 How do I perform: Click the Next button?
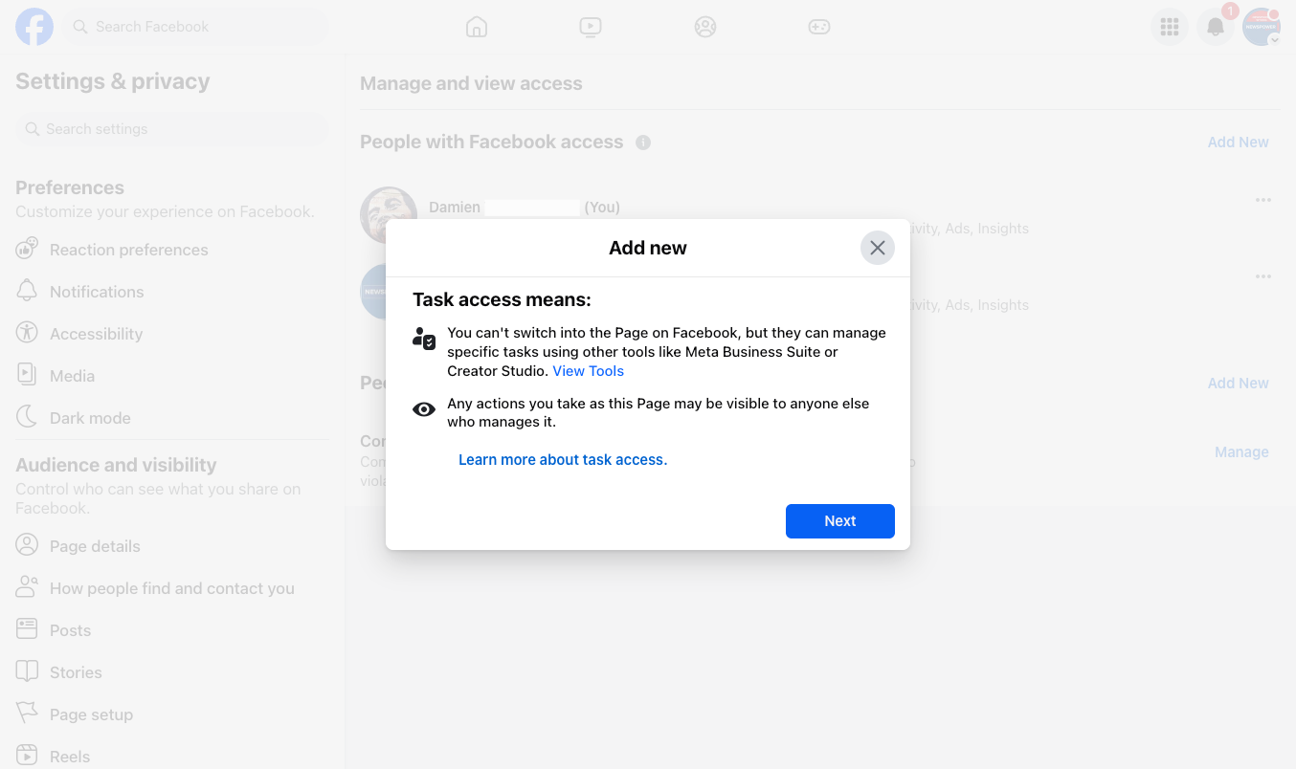[x=840, y=521]
